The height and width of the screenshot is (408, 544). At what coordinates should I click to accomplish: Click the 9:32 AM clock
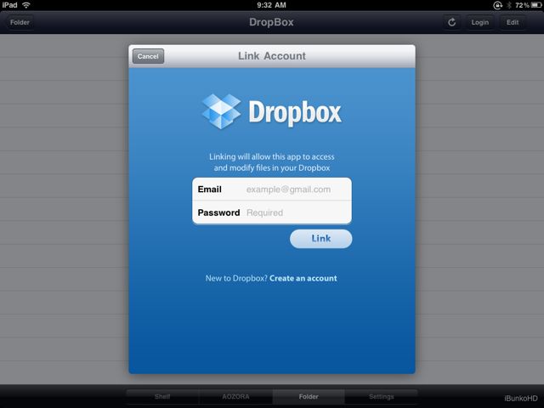click(x=272, y=5)
